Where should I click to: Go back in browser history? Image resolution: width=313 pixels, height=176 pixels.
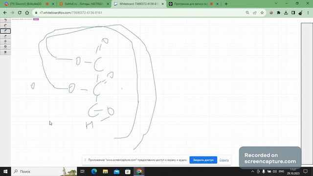click(5, 13)
